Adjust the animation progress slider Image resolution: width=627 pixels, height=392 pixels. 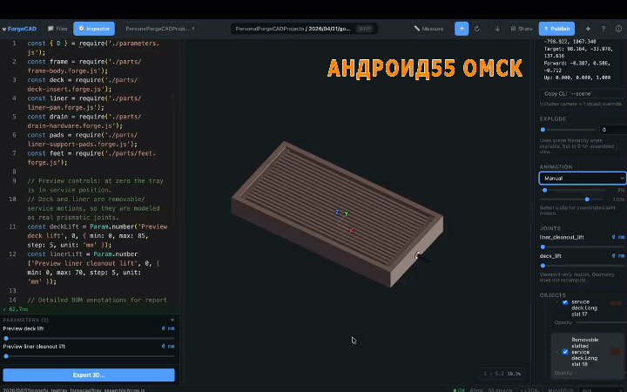click(x=573, y=191)
